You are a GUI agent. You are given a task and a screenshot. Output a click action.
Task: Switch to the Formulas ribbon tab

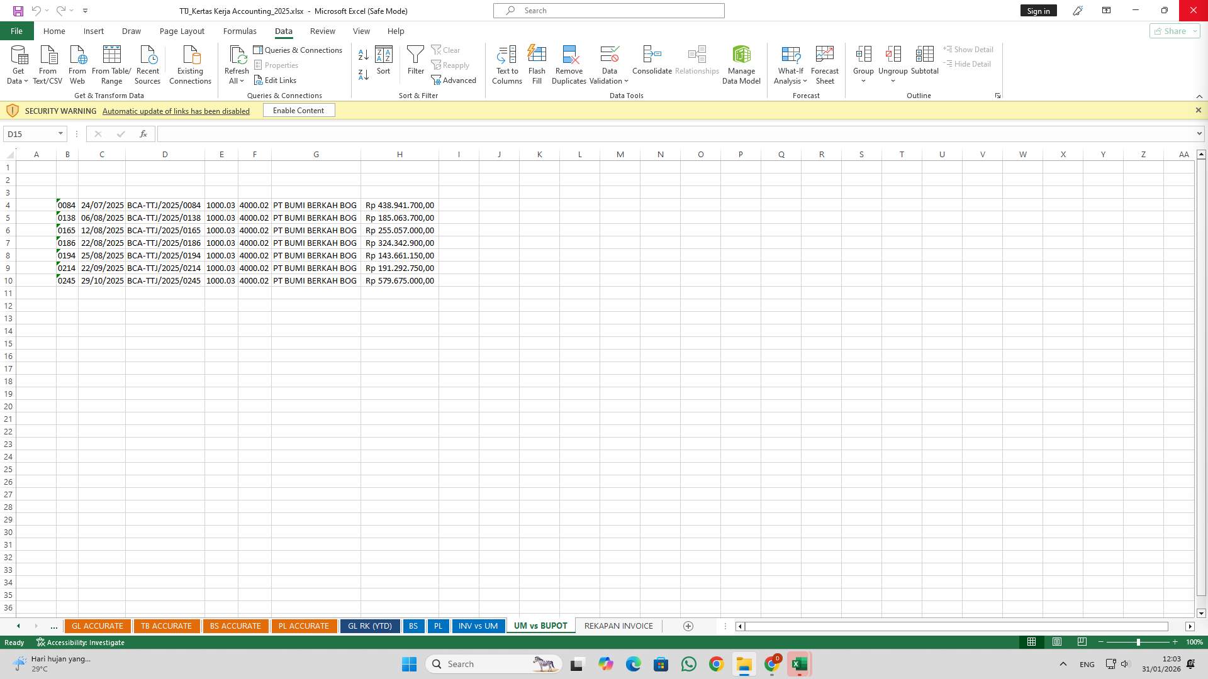(x=240, y=31)
